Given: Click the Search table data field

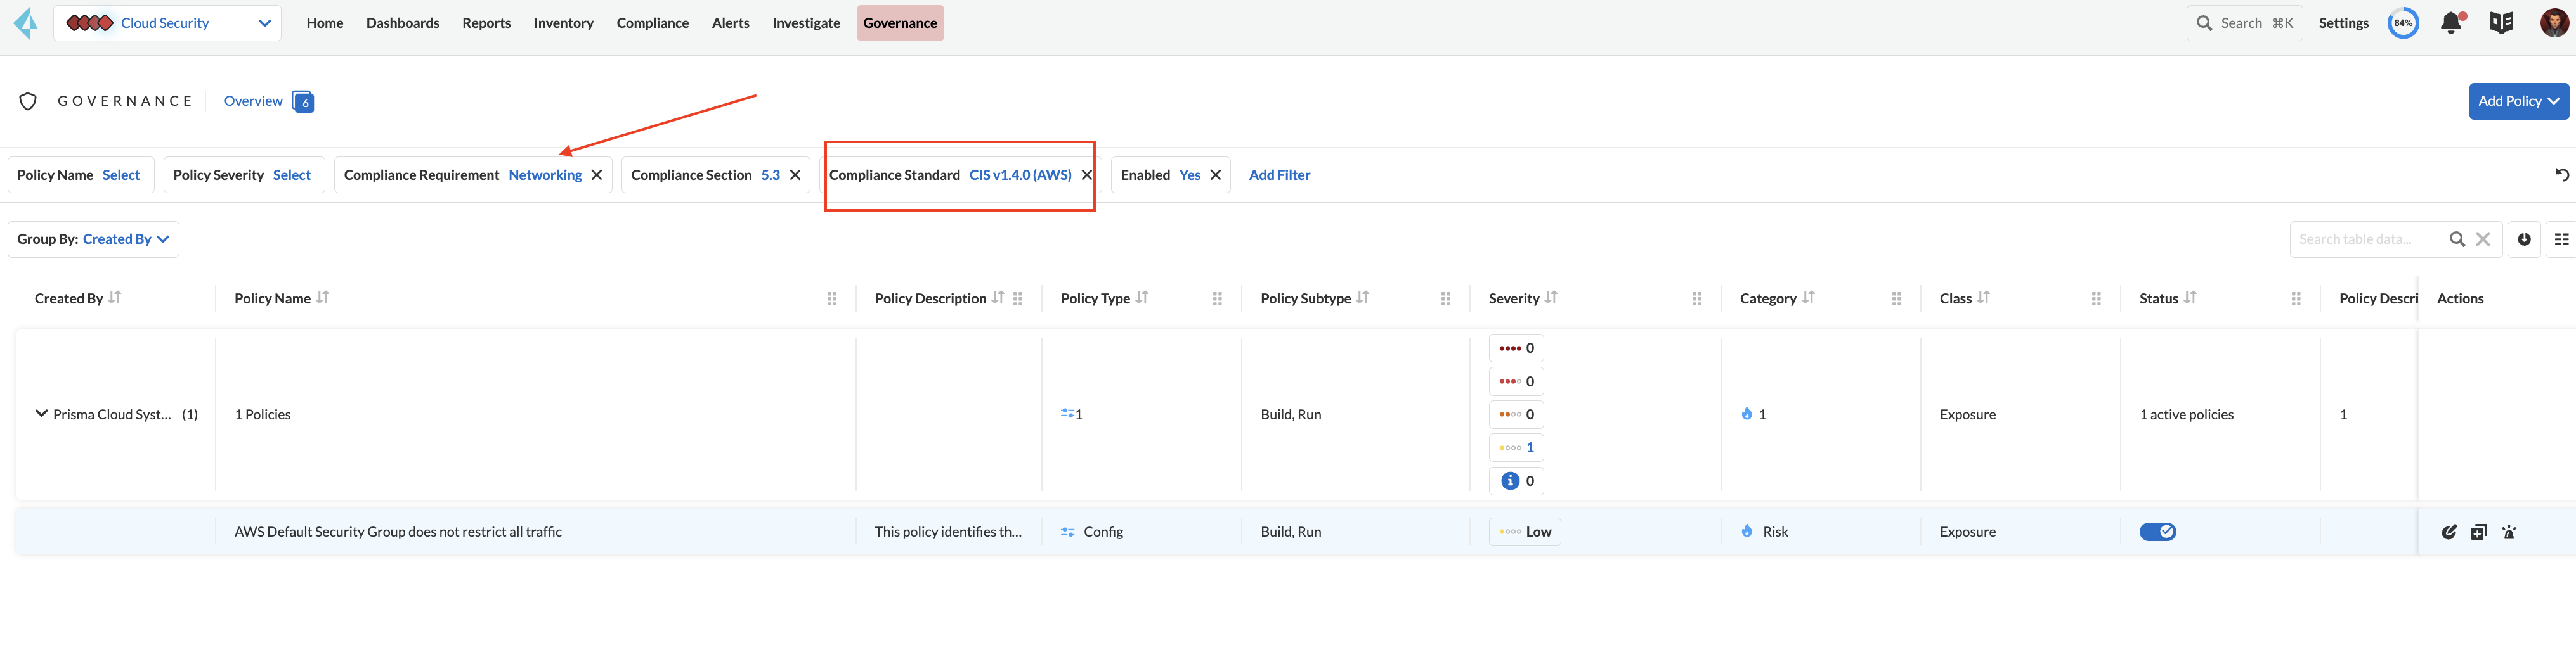Looking at the screenshot, I should pyautogui.click(x=2365, y=239).
